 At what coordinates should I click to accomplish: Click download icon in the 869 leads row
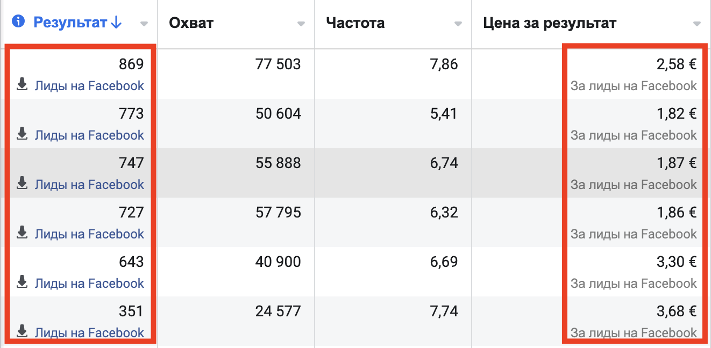point(22,85)
